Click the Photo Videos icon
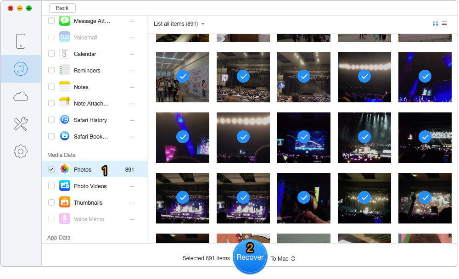 (65, 186)
